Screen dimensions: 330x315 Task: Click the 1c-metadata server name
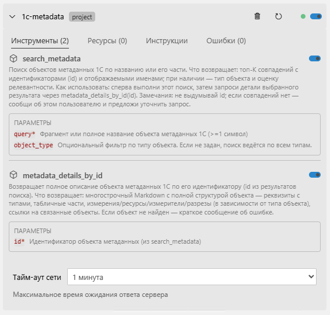pyautogui.click(x=43, y=16)
